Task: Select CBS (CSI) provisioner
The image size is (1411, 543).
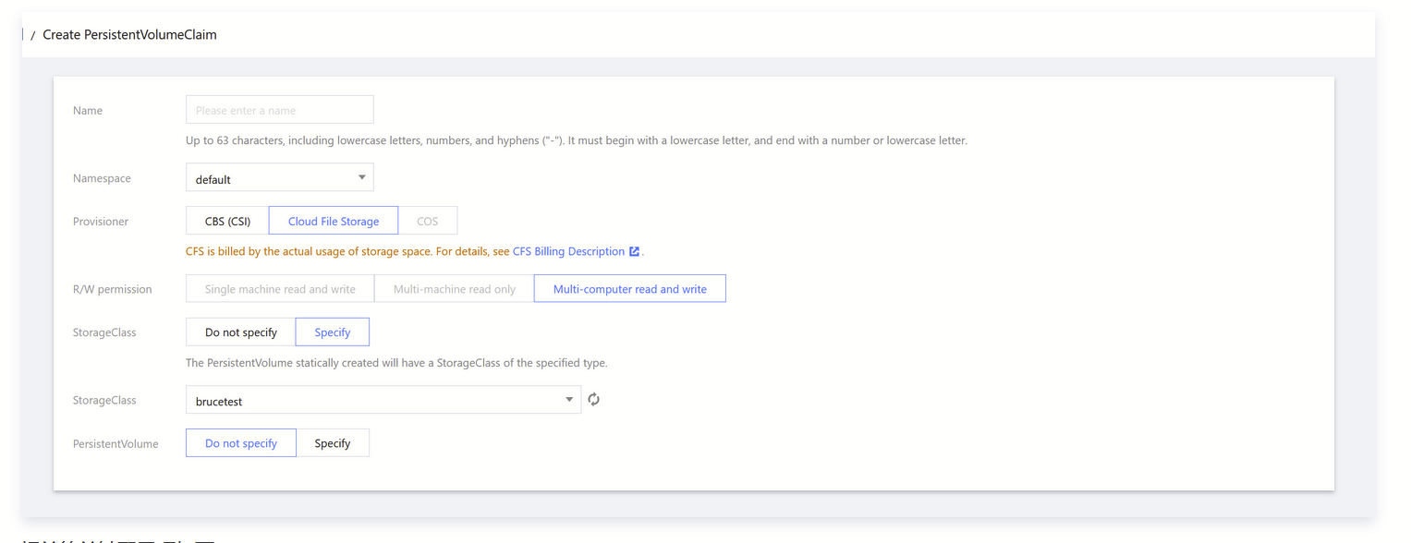Action: (x=227, y=222)
